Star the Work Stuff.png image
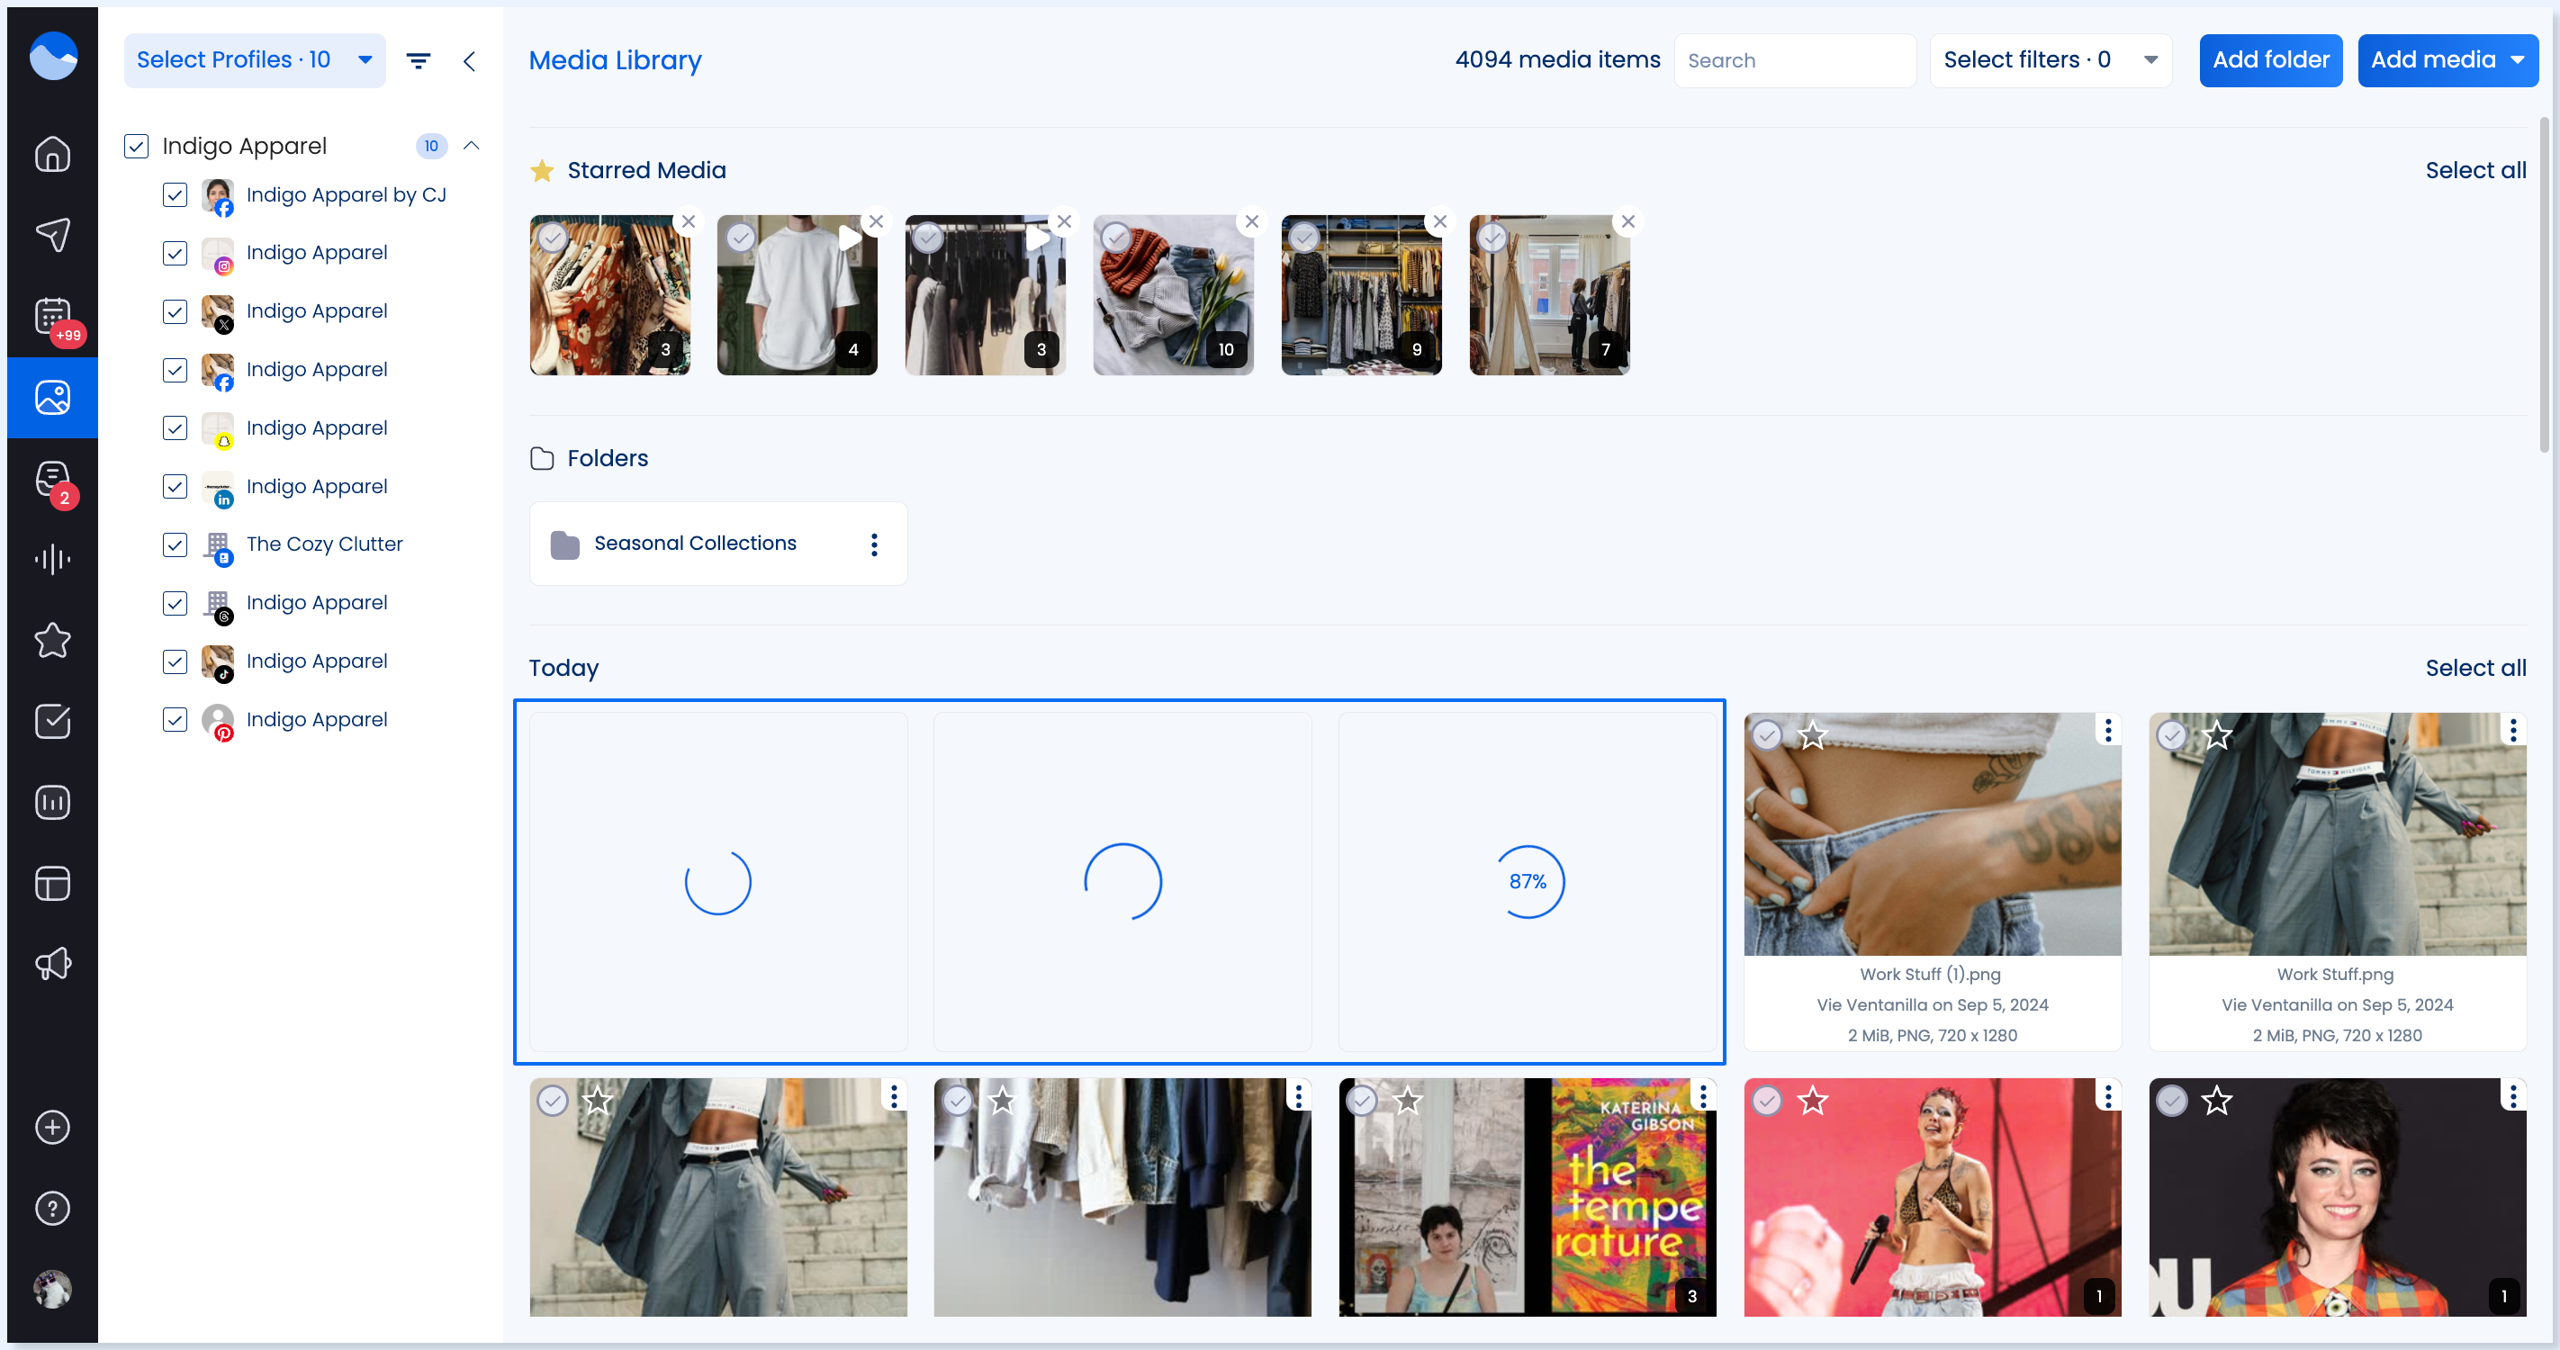This screenshot has height=1350, width=2560. [x=2217, y=735]
